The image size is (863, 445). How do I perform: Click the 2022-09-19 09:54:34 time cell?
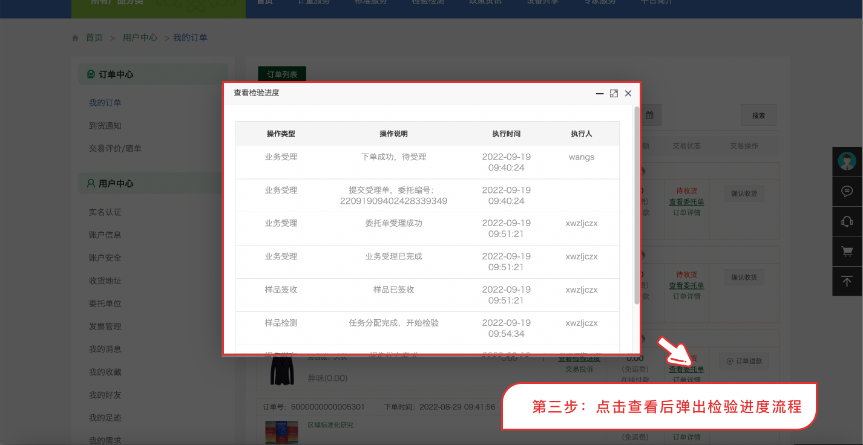click(x=506, y=328)
